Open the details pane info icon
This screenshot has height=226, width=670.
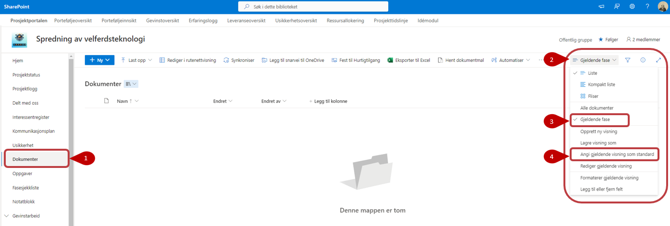tap(643, 60)
